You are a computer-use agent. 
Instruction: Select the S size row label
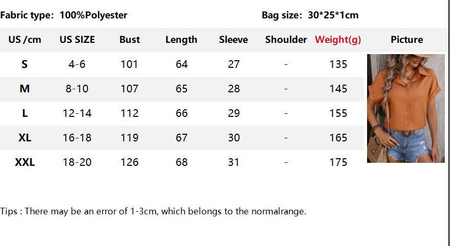25,64
